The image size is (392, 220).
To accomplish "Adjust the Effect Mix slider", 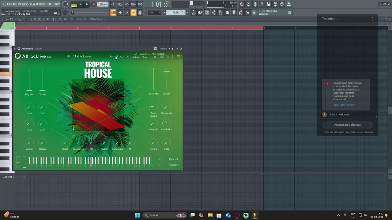I will 153,79.
